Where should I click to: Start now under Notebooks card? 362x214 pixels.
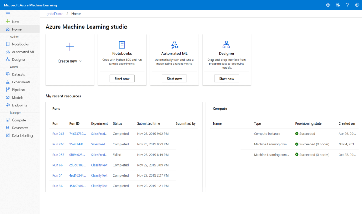tap(122, 79)
